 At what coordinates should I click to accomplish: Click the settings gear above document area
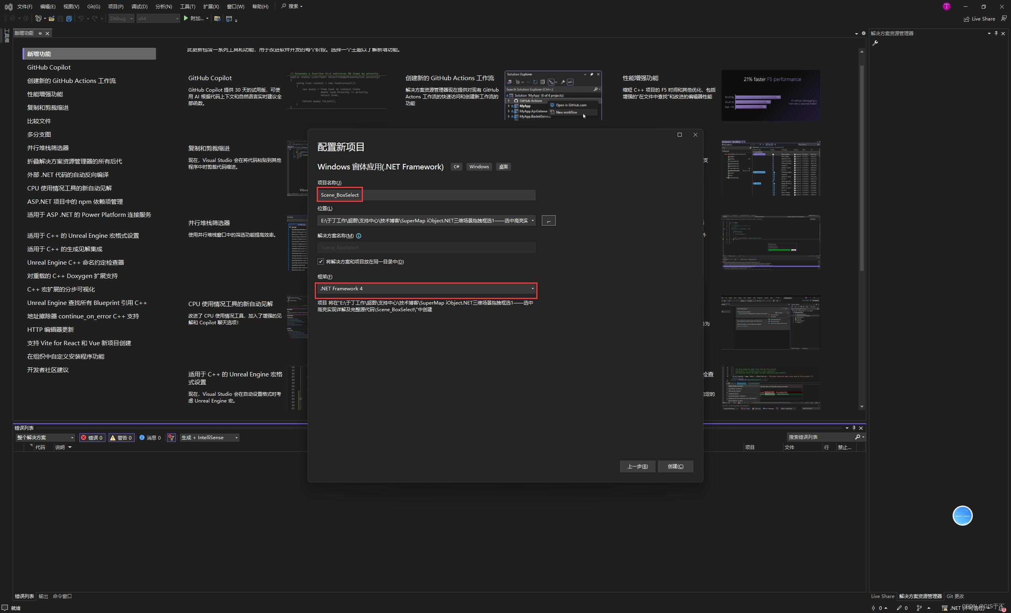click(863, 33)
